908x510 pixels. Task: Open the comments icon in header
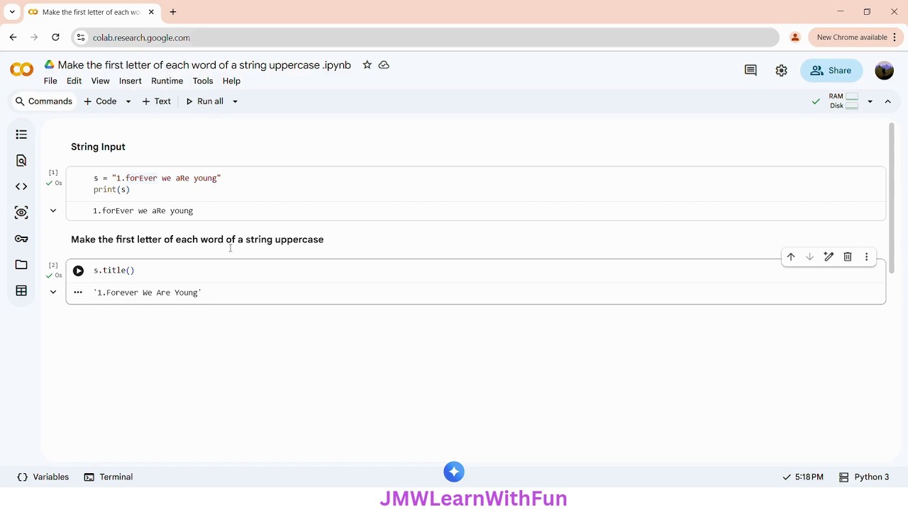coord(751,70)
